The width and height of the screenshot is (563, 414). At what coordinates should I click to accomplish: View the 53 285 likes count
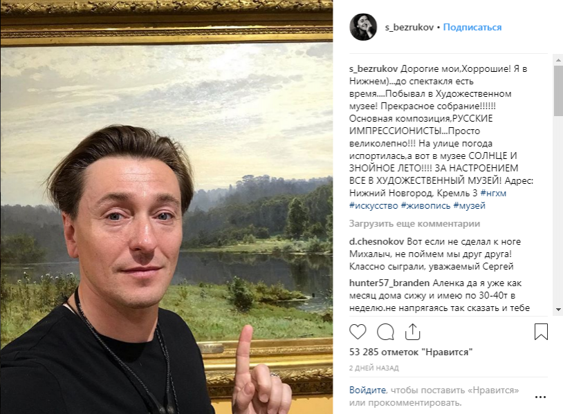point(411,352)
